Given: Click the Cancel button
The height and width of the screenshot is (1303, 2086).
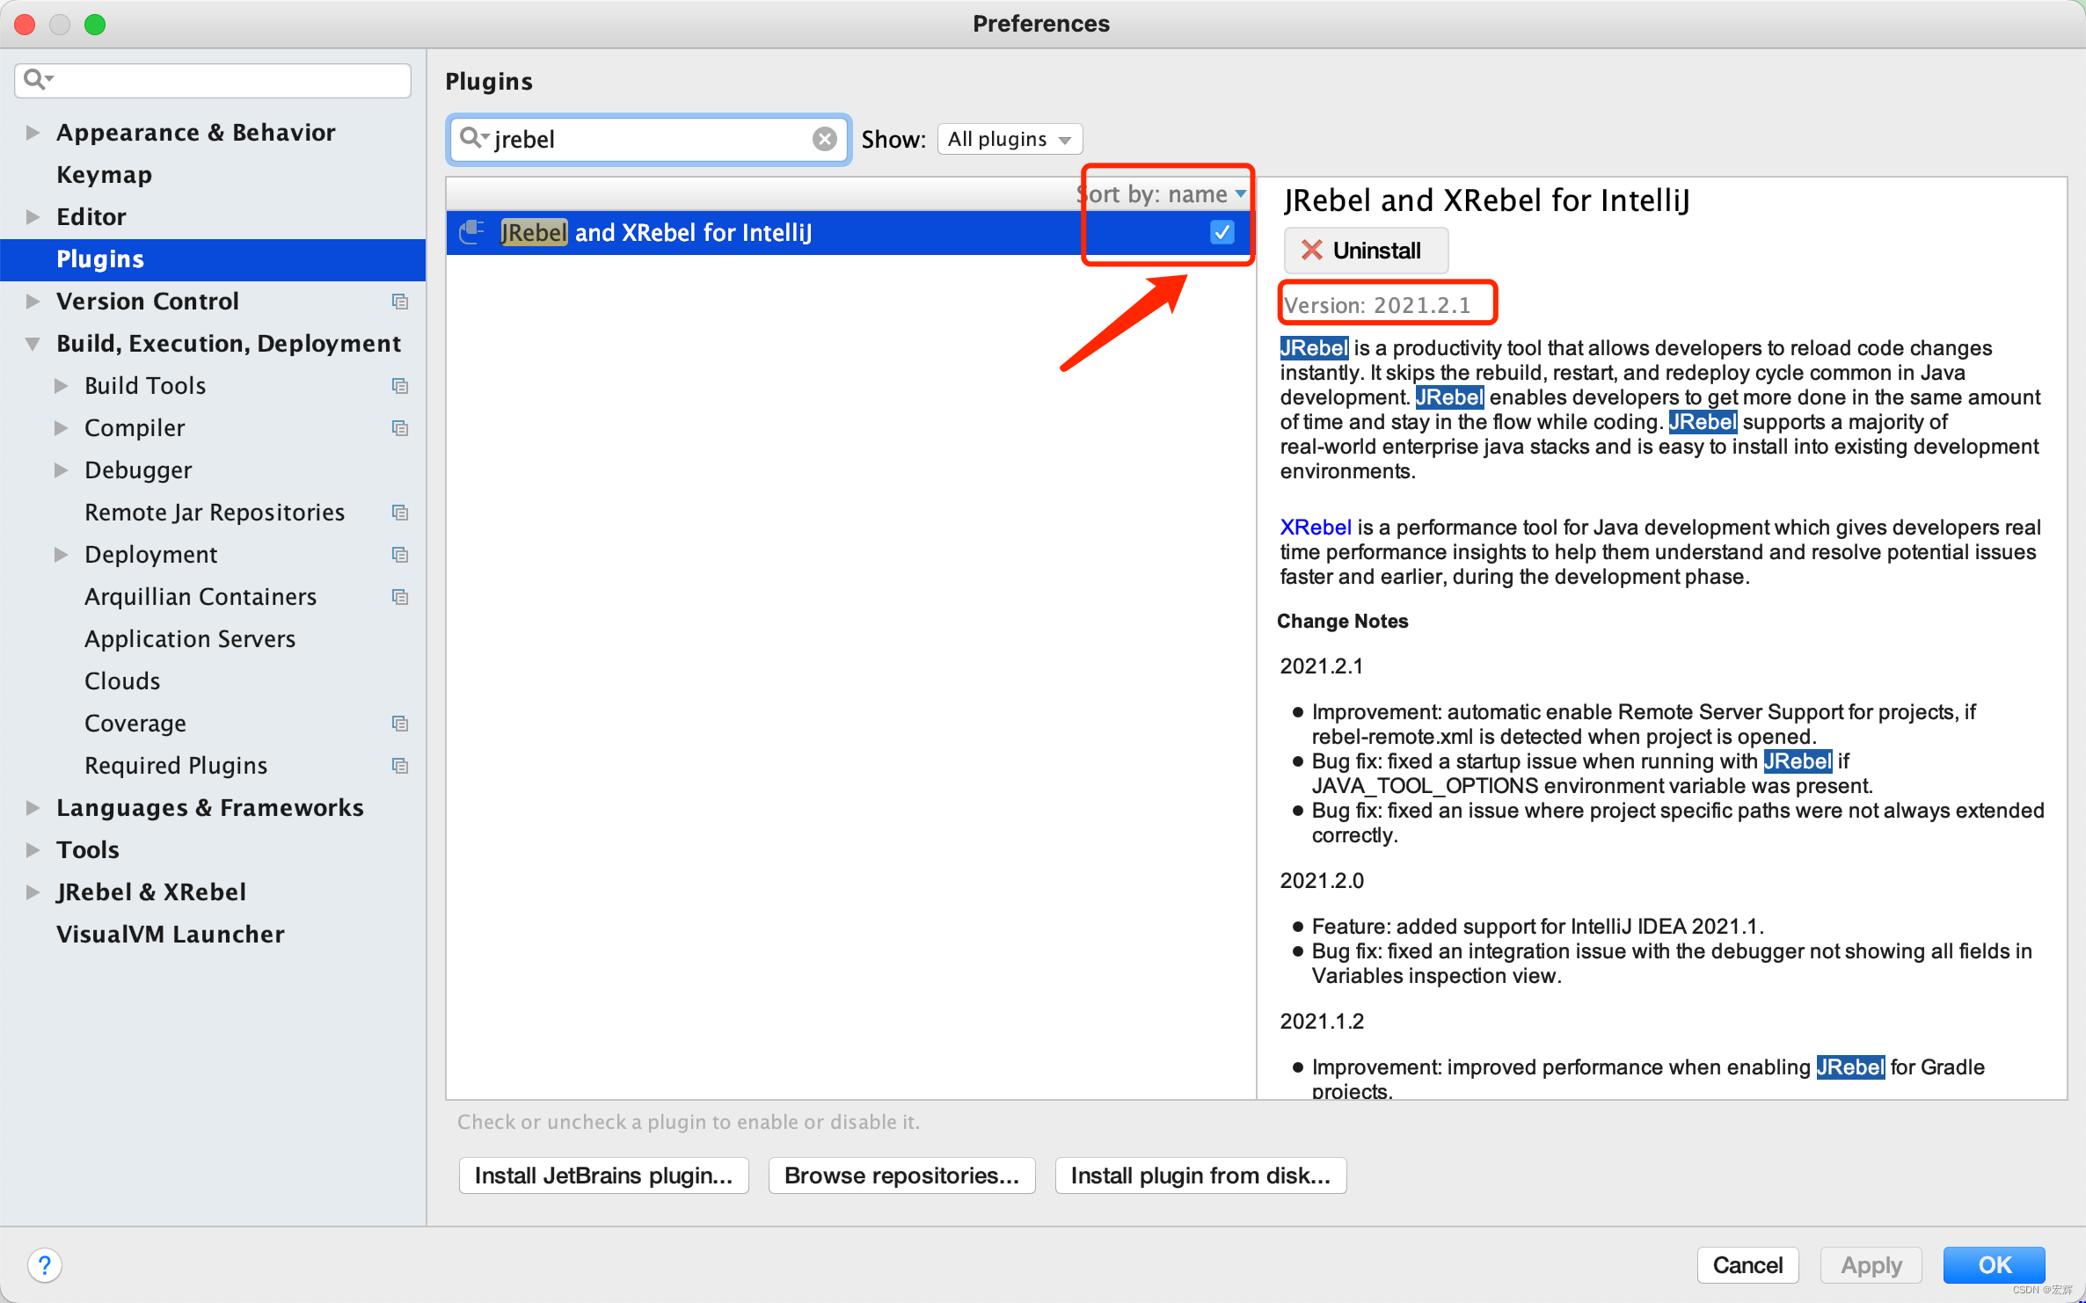Looking at the screenshot, I should (x=1747, y=1265).
